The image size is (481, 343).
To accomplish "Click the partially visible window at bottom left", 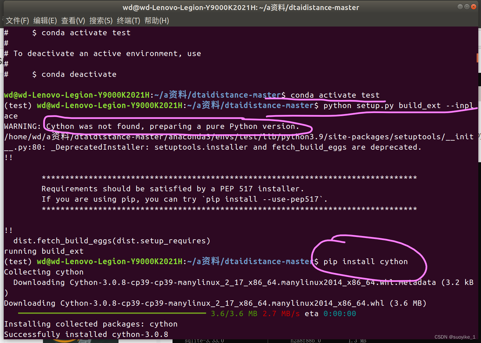I will point(80,341).
